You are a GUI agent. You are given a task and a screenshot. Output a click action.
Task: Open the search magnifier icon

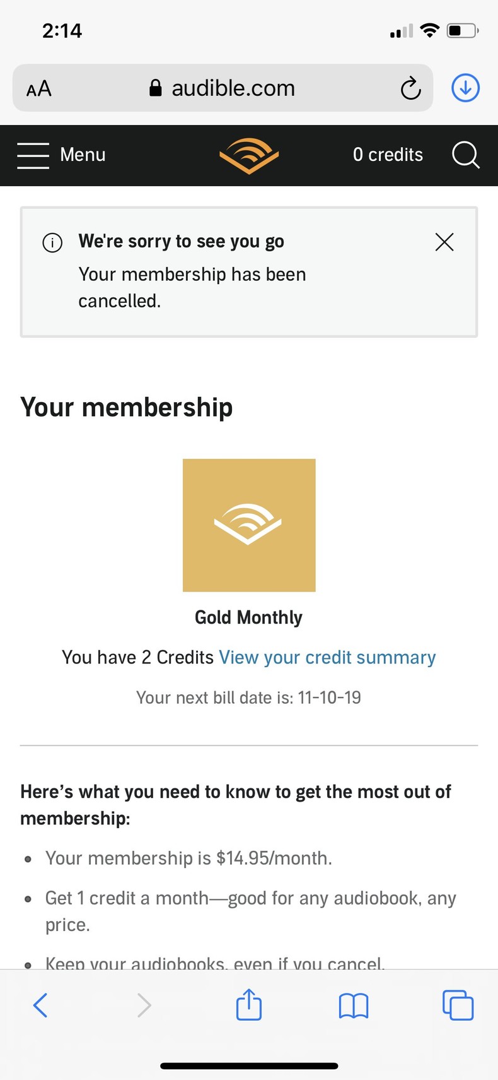click(x=465, y=155)
